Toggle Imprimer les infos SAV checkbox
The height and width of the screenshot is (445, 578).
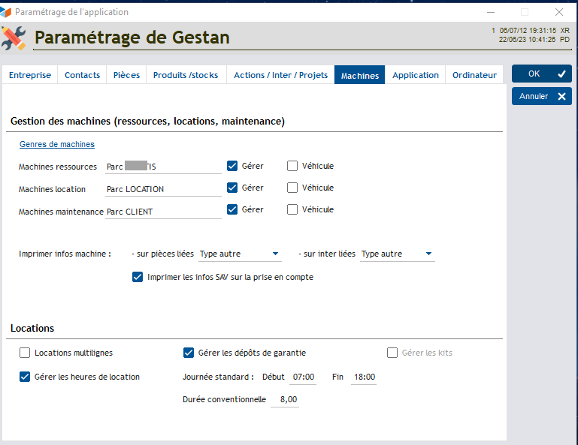pyautogui.click(x=138, y=277)
